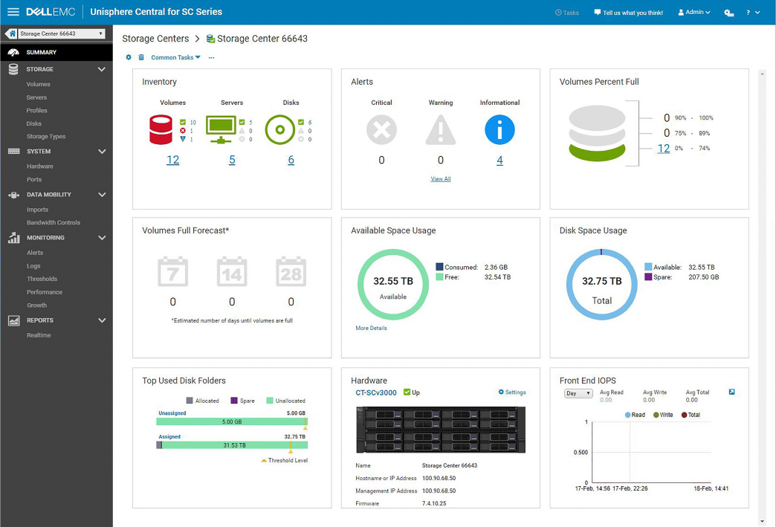Image resolution: width=776 pixels, height=527 pixels.
Task: Click the green Up status checkmark for CT-SCv3000
Action: 407,392
